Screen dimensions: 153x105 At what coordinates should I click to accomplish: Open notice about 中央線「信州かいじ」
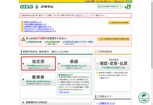[40, 31]
